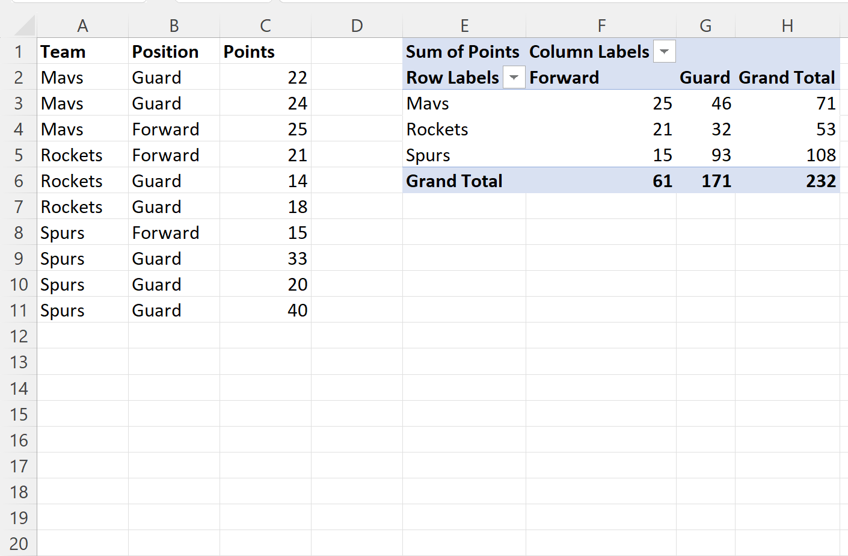The height and width of the screenshot is (556, 848).
Task: Select row 1 header
Action: [19, 52]
